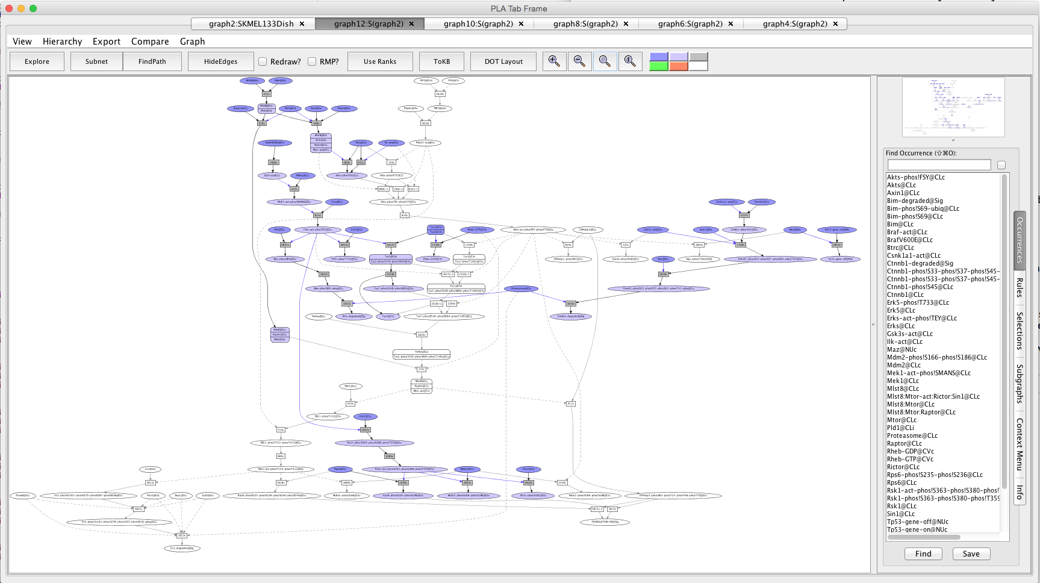Viewport: 1040px width, 583px height.
Task: Click the Subnet button
Action: pos(96,61)
